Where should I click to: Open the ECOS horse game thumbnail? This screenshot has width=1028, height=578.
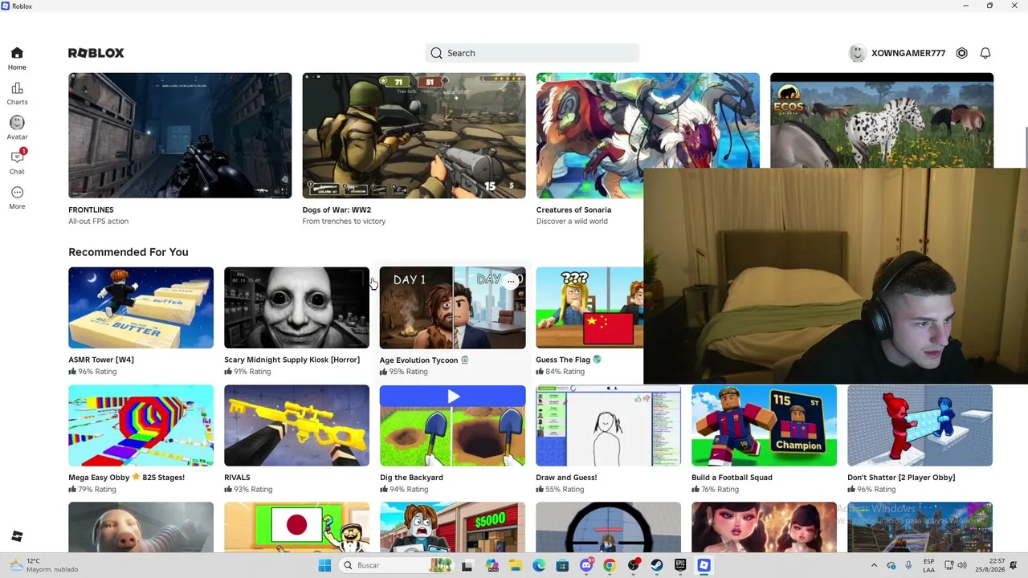[x=882, y=120]
